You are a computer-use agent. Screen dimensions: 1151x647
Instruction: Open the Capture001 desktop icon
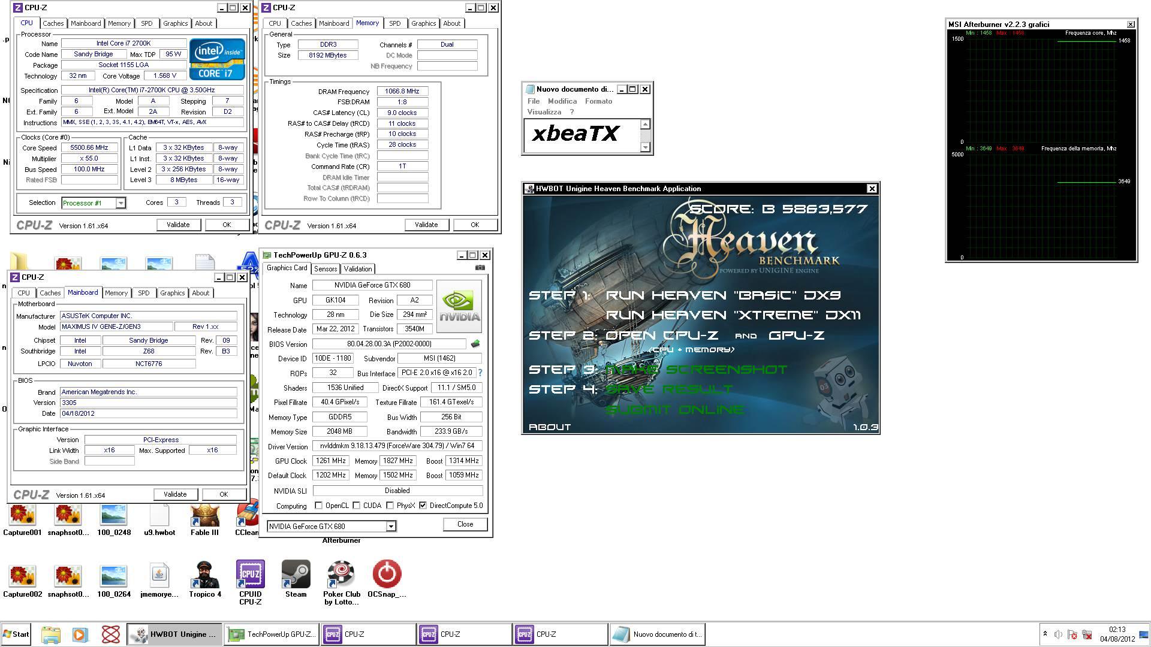[x=22, y=520]
